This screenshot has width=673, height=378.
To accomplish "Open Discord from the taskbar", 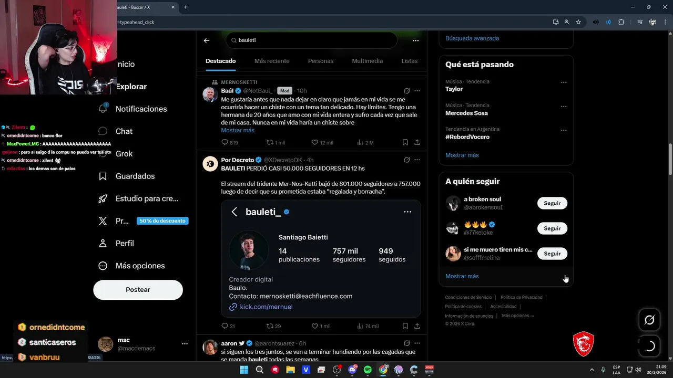I will pyautogui.click(x=352, y=370).
